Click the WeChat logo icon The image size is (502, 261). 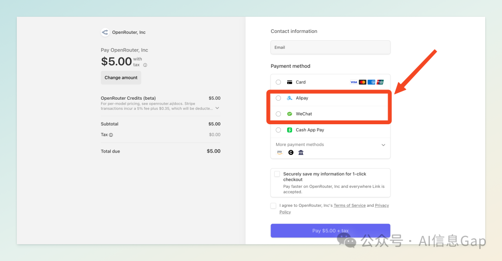point(290,114)
